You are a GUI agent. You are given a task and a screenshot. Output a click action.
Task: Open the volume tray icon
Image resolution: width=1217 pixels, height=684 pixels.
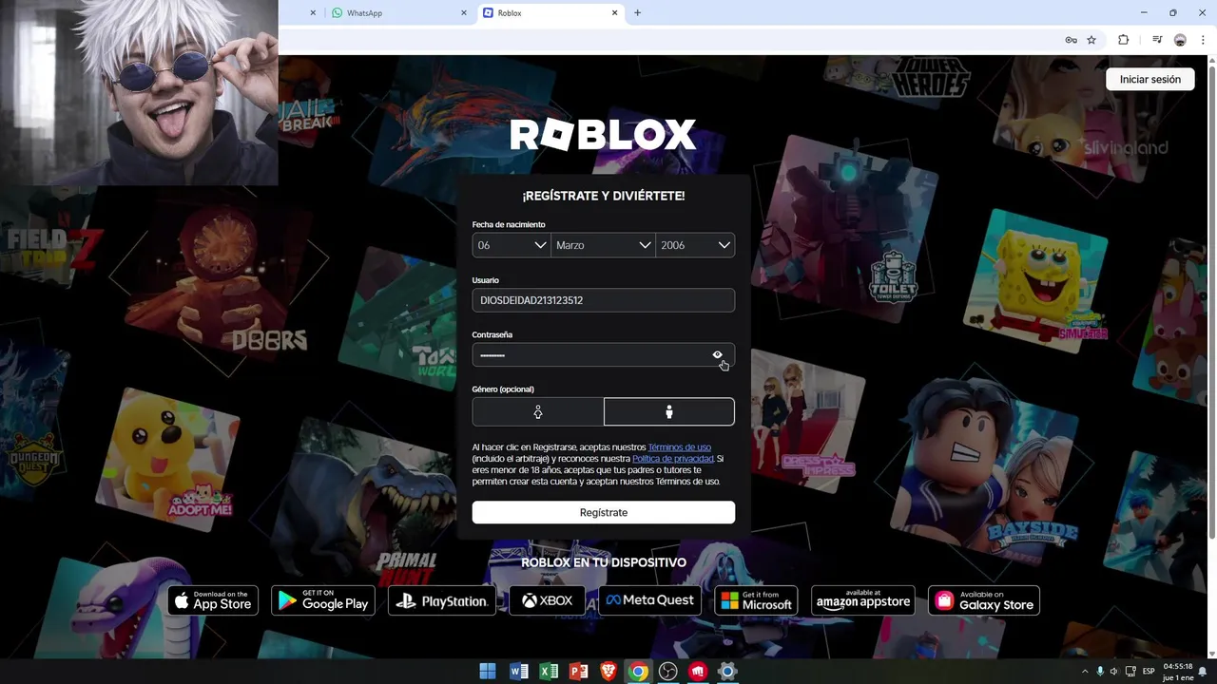[1114, 672]
